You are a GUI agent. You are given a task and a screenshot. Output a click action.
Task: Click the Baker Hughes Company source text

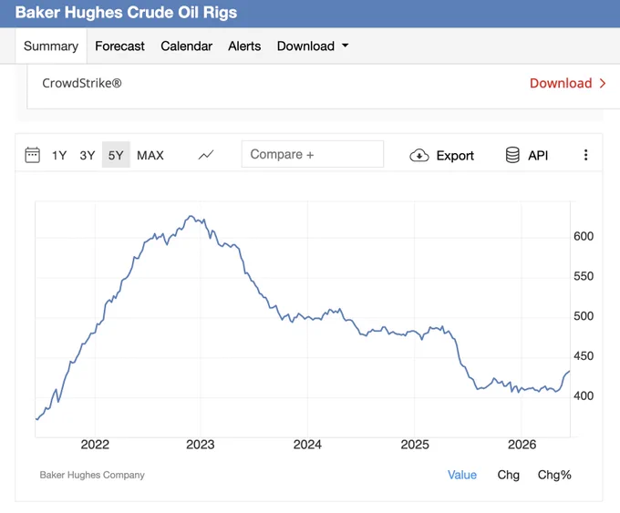pos(92,475)
